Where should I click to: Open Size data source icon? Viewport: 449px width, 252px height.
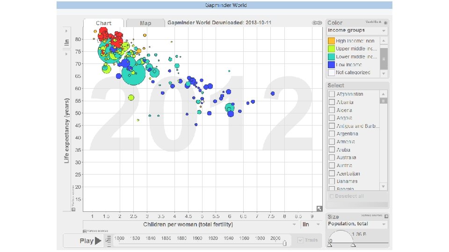click(386, 216)
